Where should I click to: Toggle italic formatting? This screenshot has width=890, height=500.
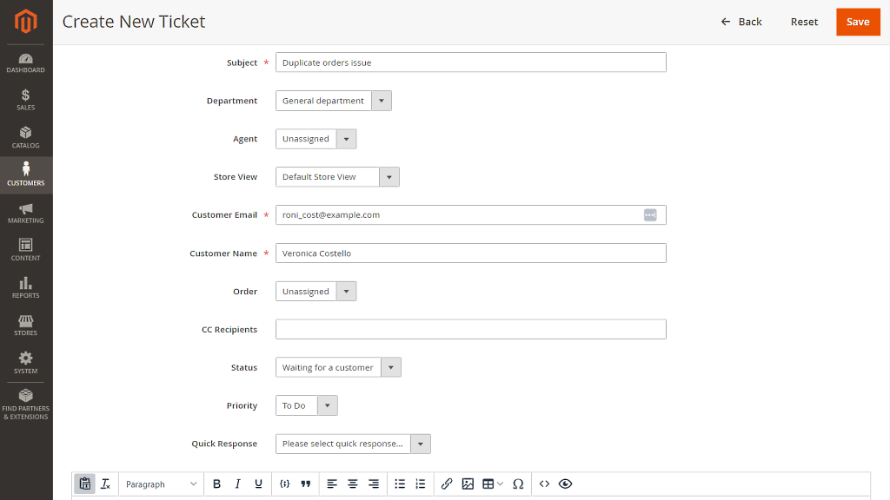pyautogui.click(x=237, y=484)
